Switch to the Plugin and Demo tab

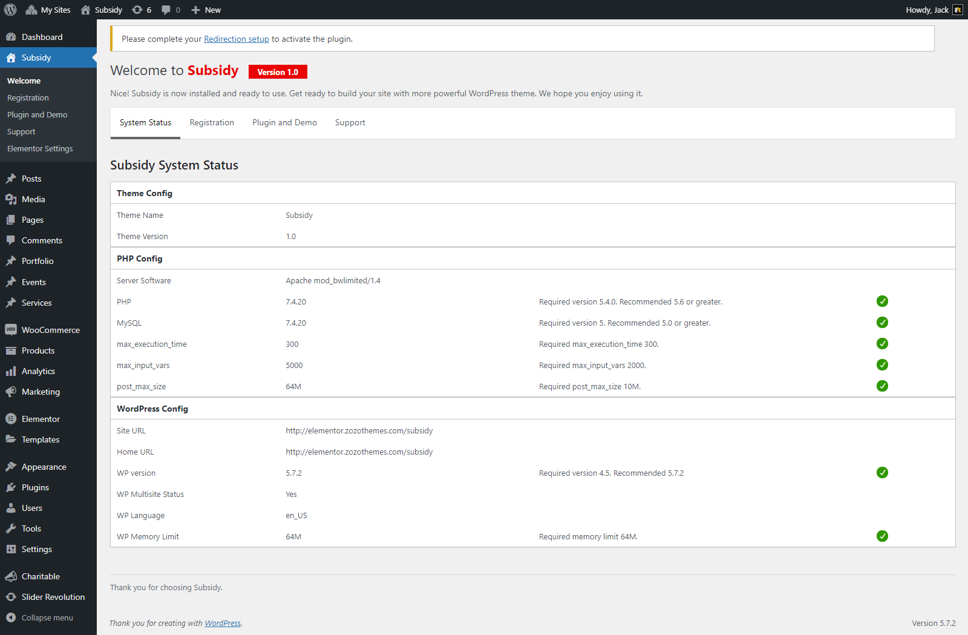coord(284,123)
